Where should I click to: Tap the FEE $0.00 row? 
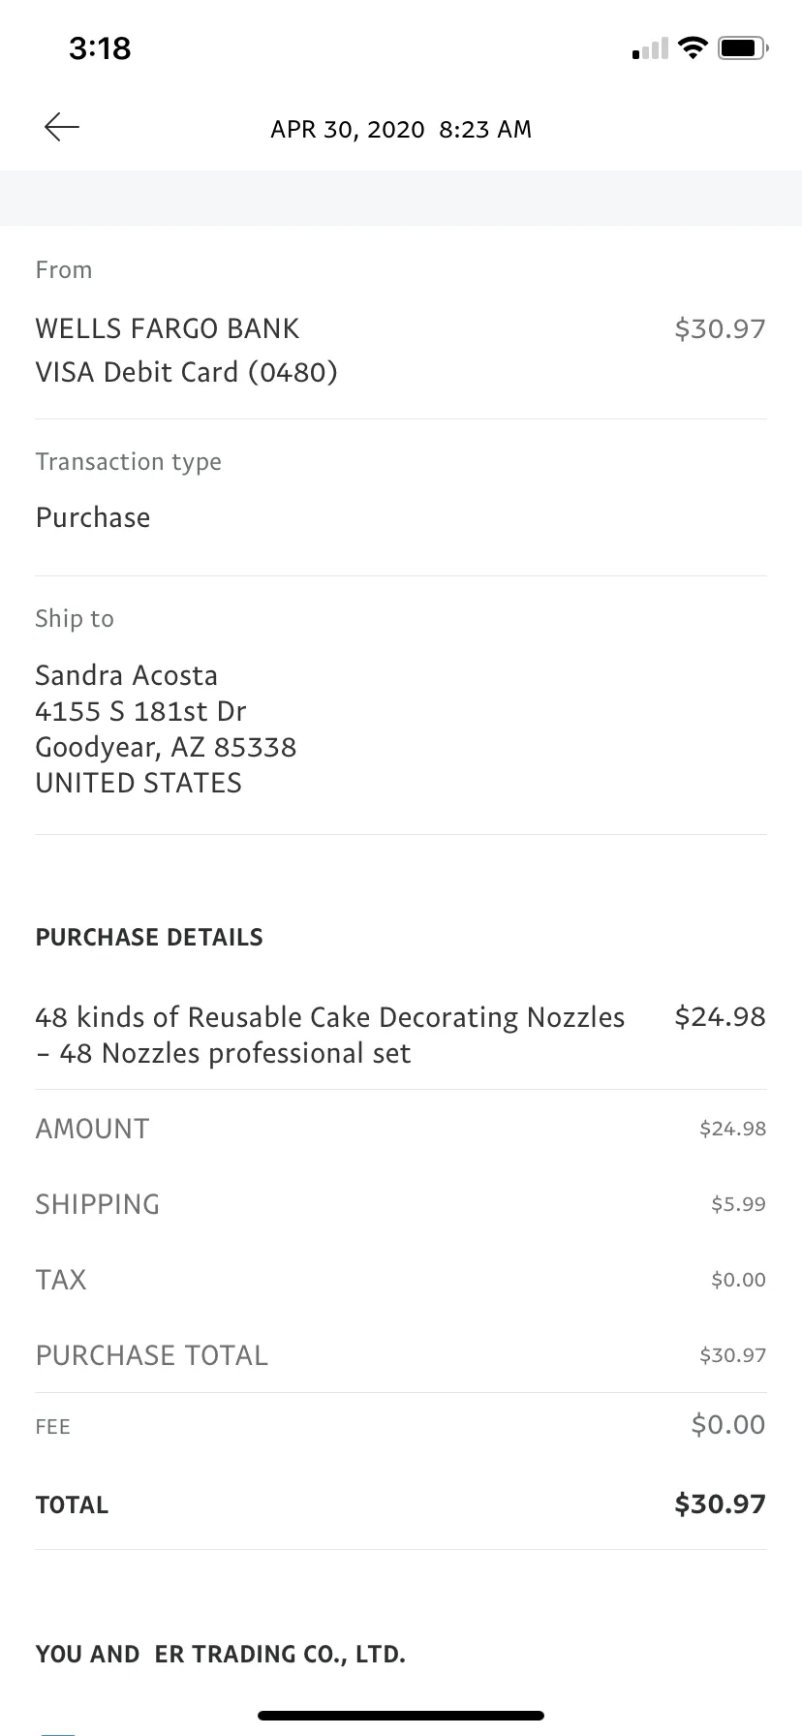(x=401, y=1425)
